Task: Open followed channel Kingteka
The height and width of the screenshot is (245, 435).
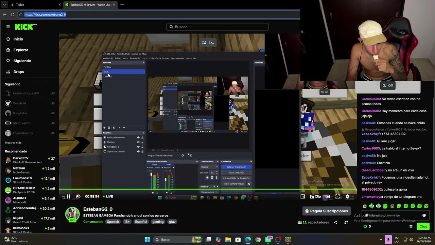Action: (30, 113)
